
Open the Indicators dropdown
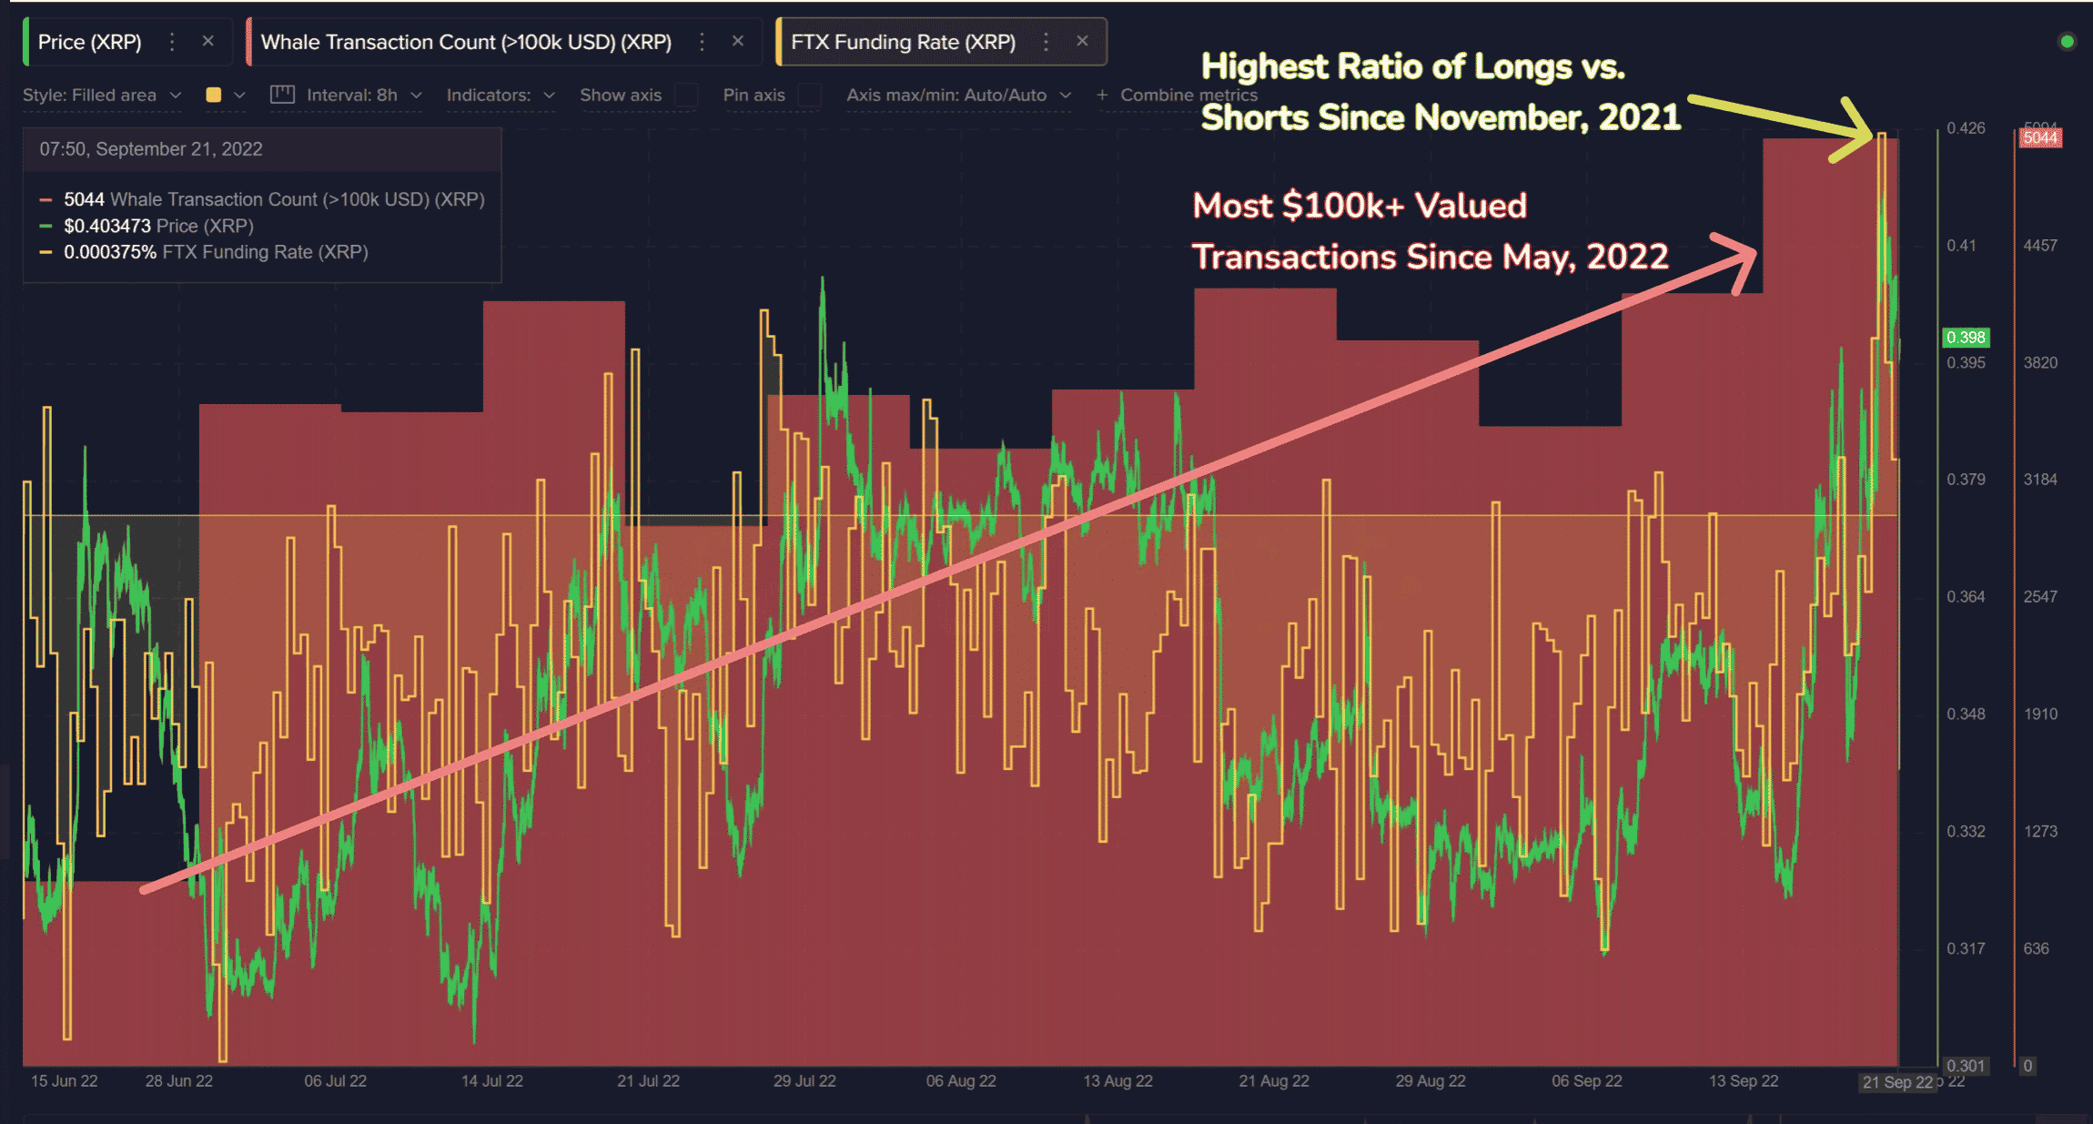pos(500,96)
